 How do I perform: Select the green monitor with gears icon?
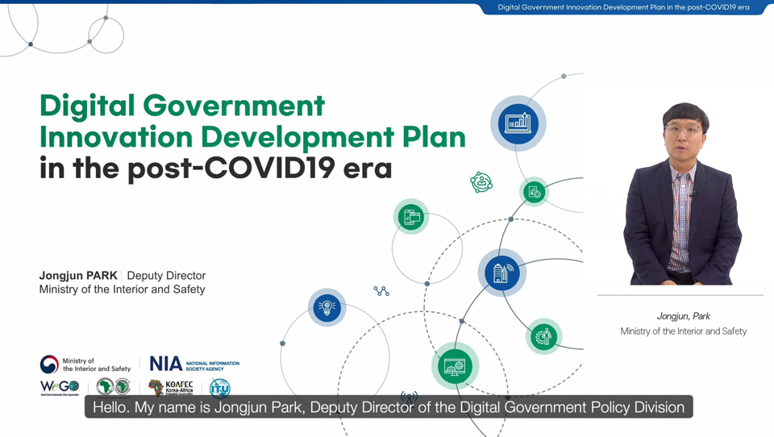pyautogui.click(x=454, y=366)
